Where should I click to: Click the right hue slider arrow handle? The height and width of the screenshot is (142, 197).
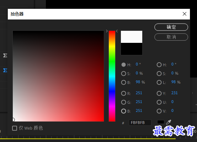117,31
